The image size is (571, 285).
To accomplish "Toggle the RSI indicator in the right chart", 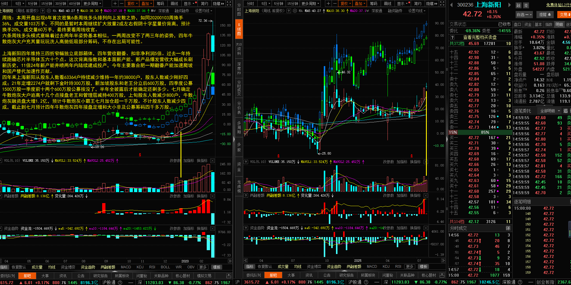I will click(x=398, y=267).
